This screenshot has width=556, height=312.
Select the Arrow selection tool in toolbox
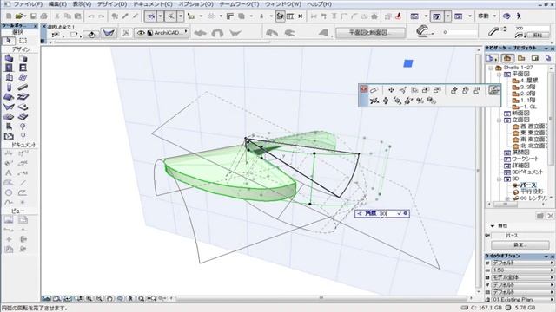[x=9, y=41]
